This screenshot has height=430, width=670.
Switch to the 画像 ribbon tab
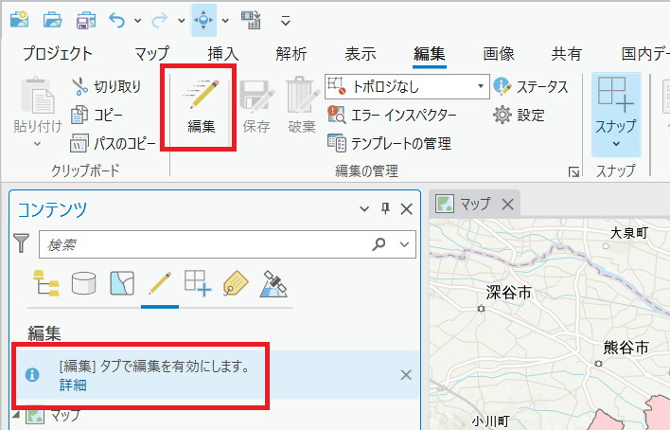point(499,54)
